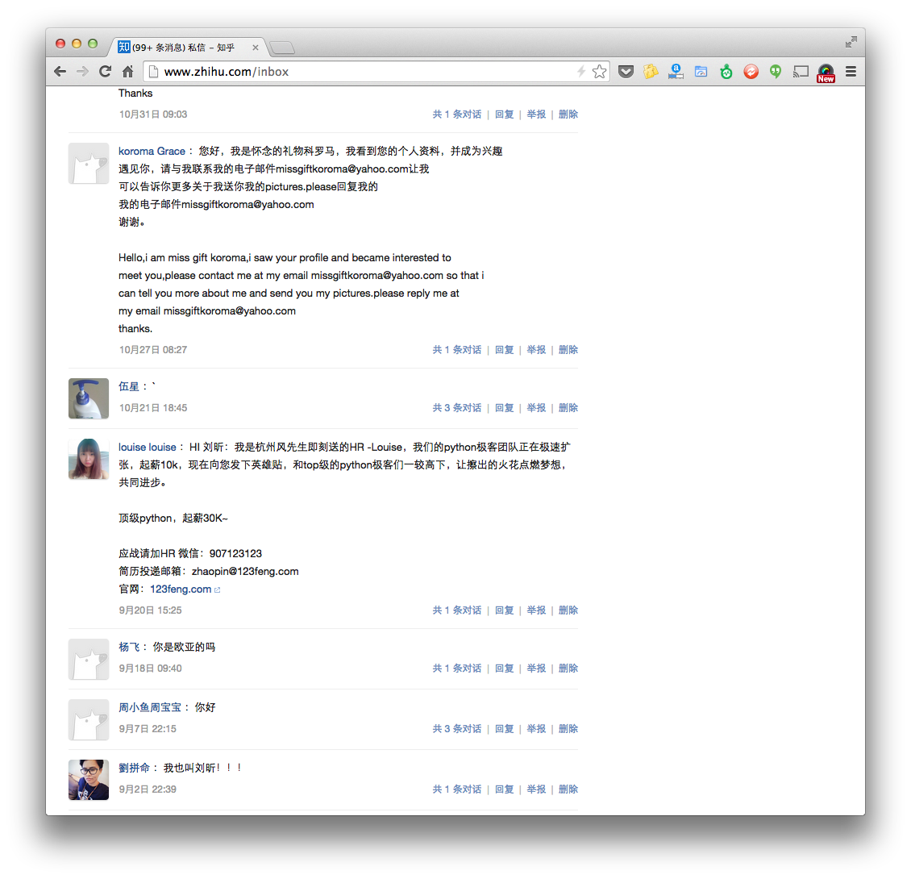Click the Cast screen extension icon
Screen dimensions: 911x879
pyautogui.click(x=801, y=72)
